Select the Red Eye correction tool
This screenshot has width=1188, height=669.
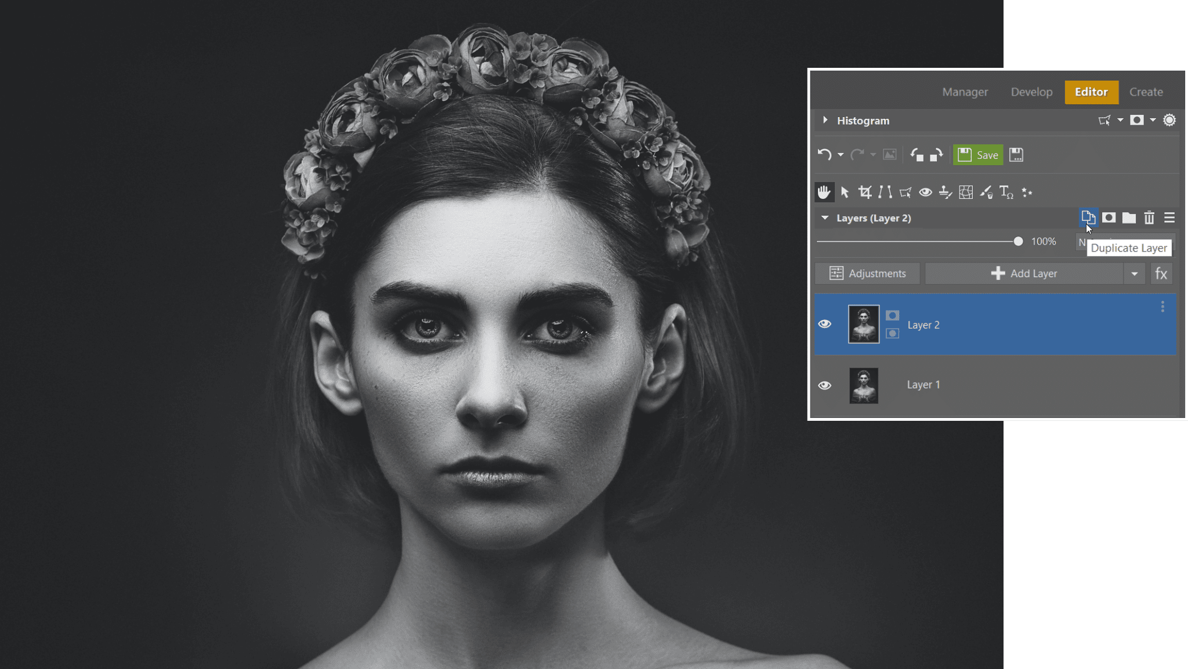925,192
